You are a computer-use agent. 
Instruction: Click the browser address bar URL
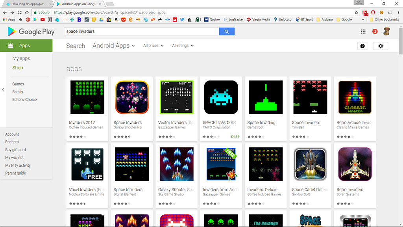point(109,12)
